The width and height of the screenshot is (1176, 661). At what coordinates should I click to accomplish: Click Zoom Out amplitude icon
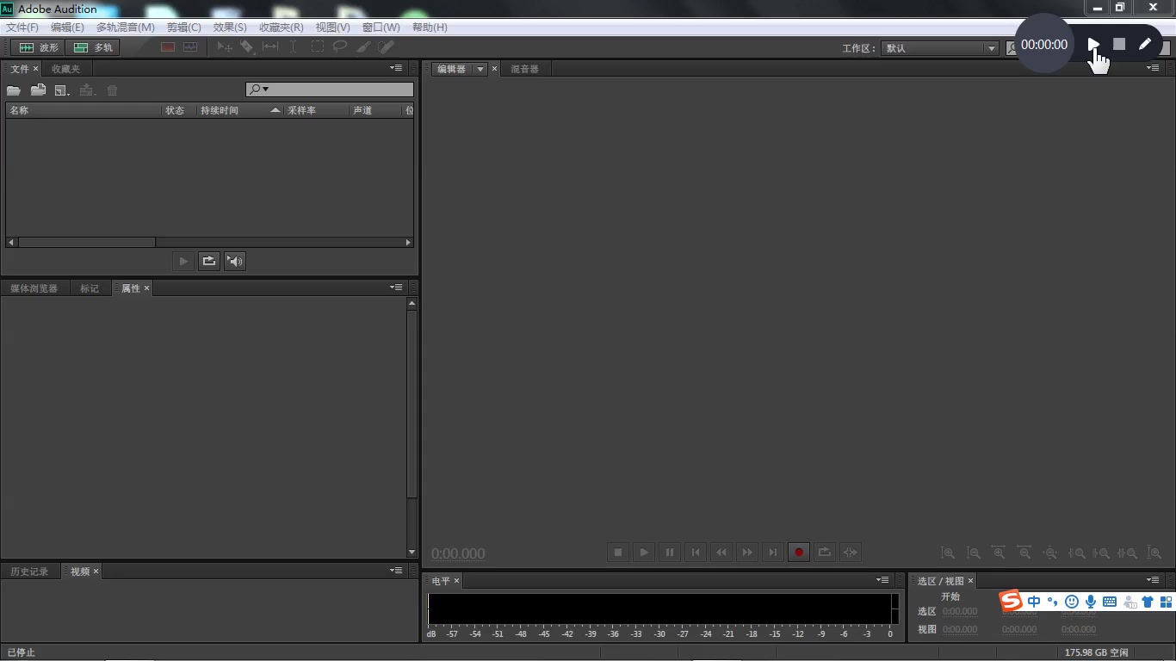tap(974, 553)
